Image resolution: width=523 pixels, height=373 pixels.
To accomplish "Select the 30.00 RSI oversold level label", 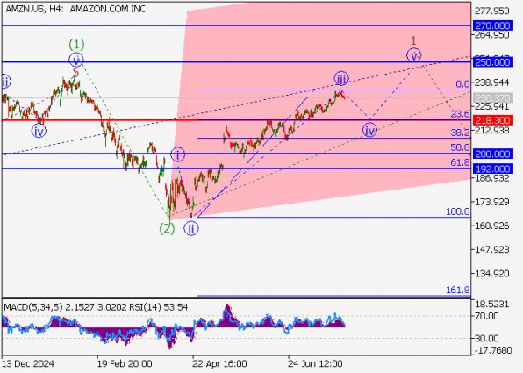I will coord(487,338).
